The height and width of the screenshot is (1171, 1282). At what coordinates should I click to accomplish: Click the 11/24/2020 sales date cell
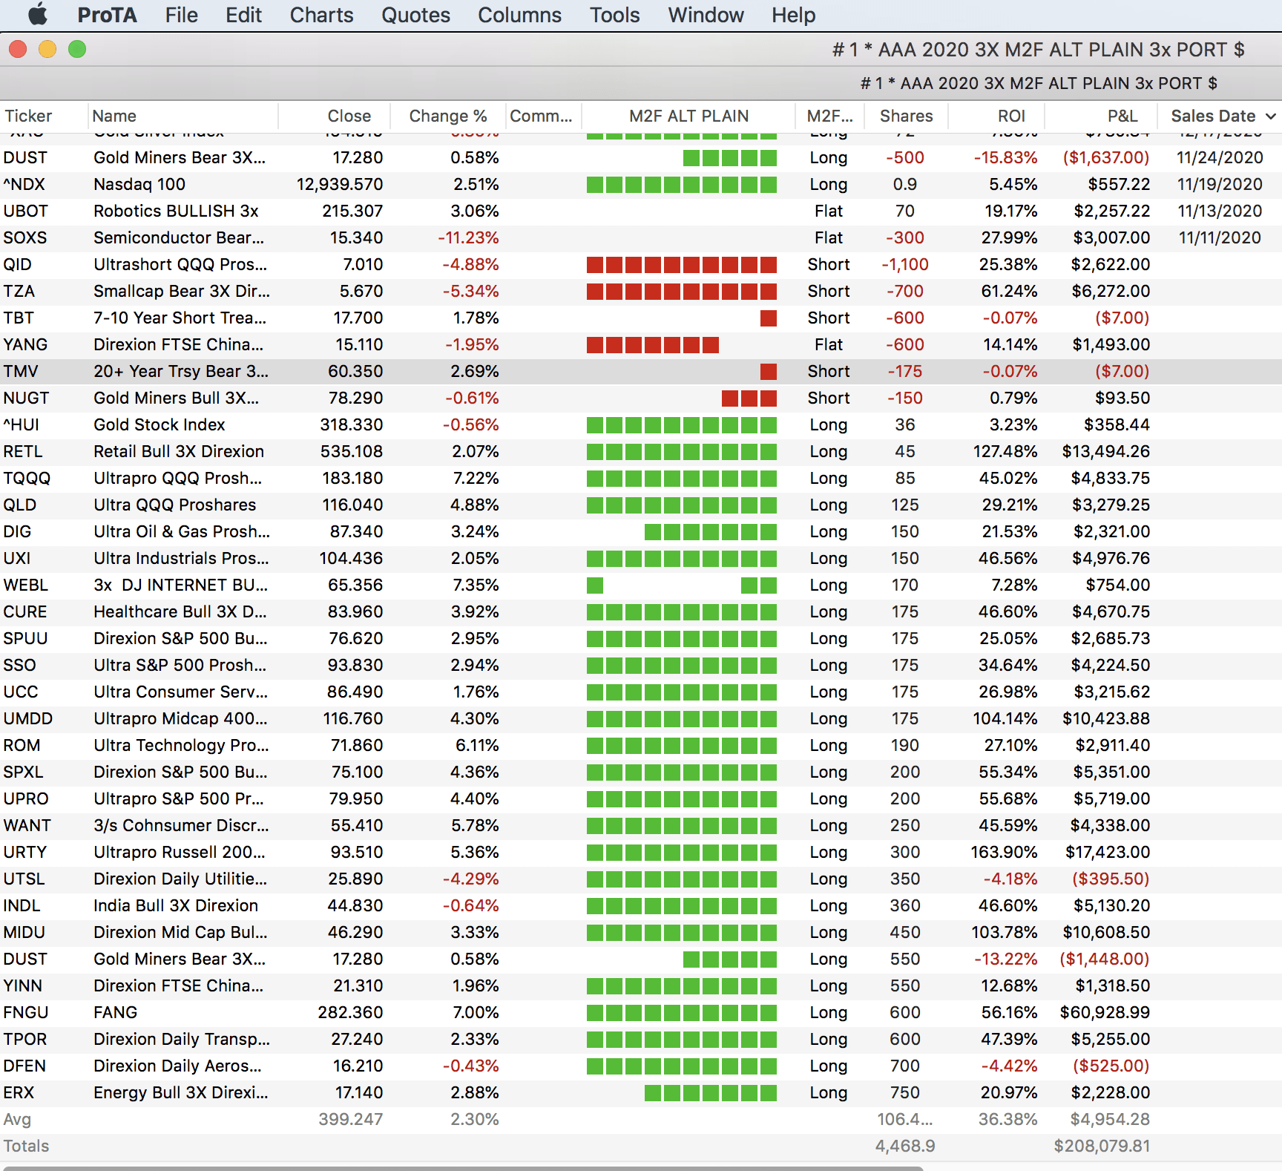pos(1220,157)
